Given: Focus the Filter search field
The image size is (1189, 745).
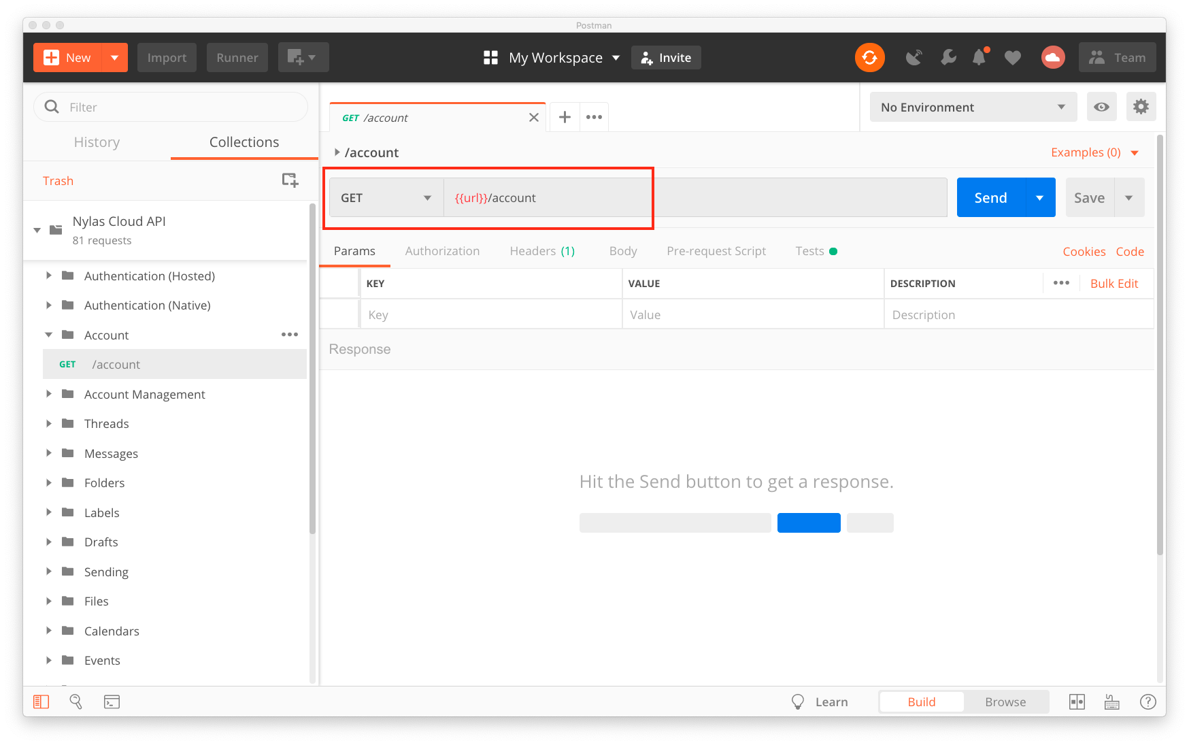Looking at the screenshot, I should [171, 107].
